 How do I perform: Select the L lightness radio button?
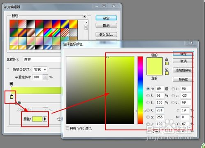coord(173,89)
